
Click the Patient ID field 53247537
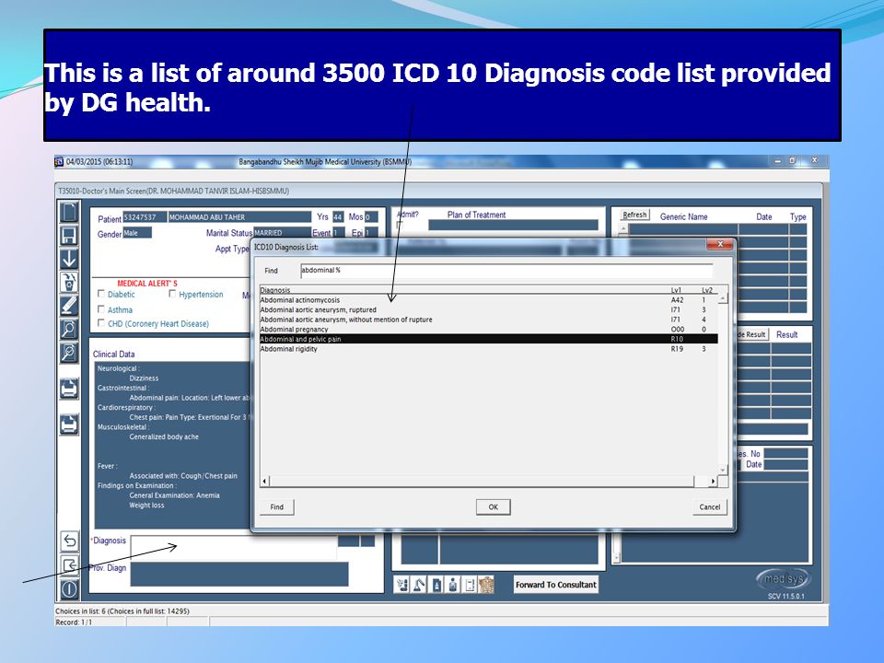tap(145, 217)
